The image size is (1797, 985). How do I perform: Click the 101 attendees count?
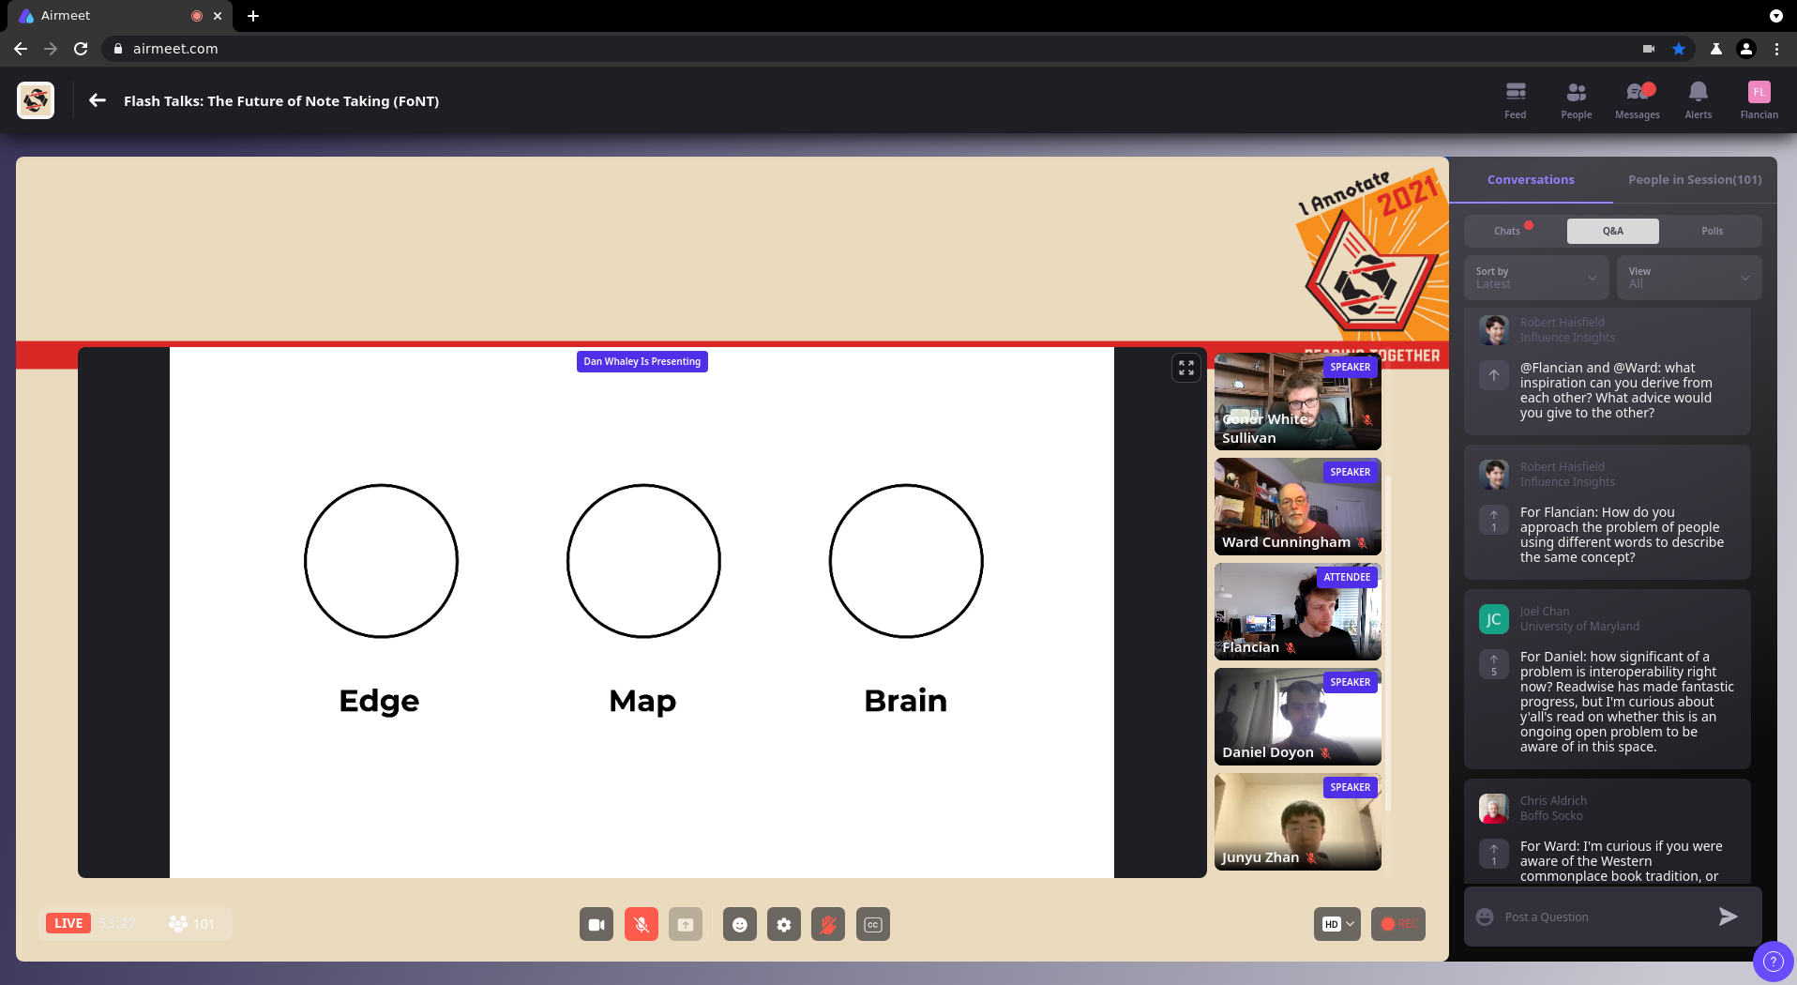click(x=192, y=923)
